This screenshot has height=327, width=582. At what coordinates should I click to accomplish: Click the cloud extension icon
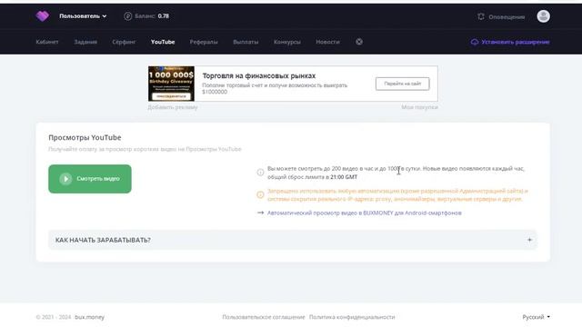(475, 43)
